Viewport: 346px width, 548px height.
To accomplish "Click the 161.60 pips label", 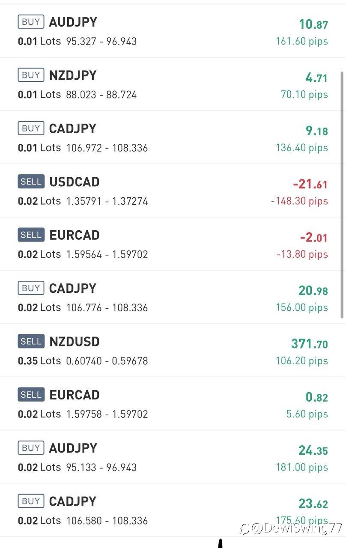I will (x=302, y=42).
